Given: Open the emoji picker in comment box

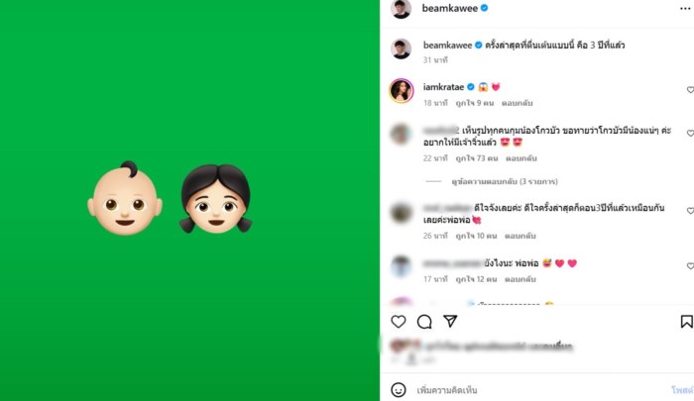Looking at the screenshot, I should [x=399, y=389].
